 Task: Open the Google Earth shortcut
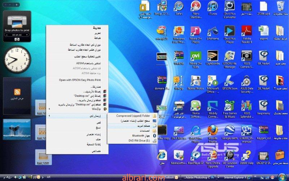[230, 132]
